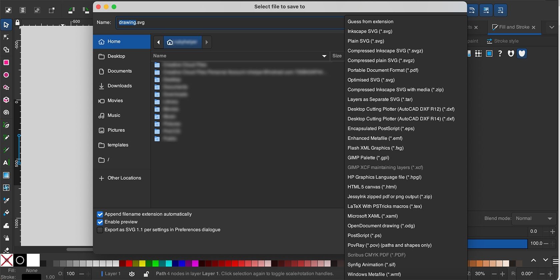Click Rotate 90 degrees clockwise icon
The image size is (560, 280).
point(86,10)
